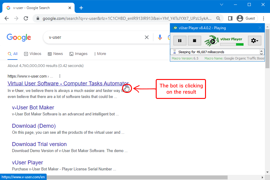Click the vUser Player hand logo
Screen dimensions: 270x180
[211, 41]
